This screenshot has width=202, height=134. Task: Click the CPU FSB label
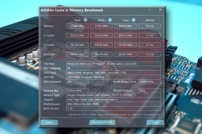(49, 77)
